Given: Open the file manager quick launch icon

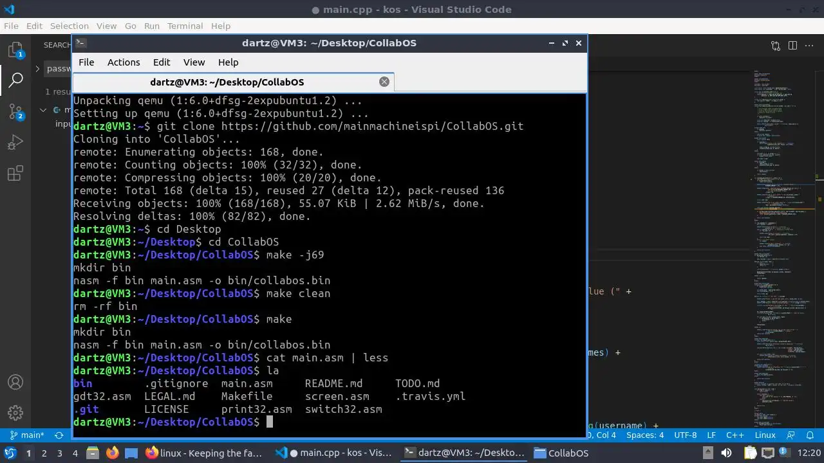Looking at the screenshot, I should point(93,453).
